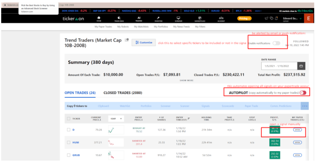
Task: Check the box for ticker GRUB
Action: 69,155
